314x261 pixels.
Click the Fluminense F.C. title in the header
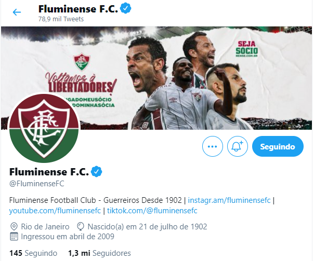click(78, 9)
